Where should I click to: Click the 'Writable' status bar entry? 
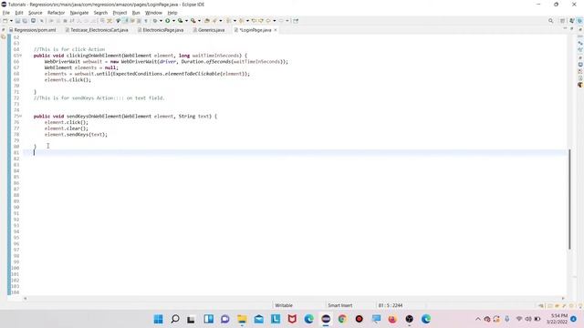coord(284,305)
